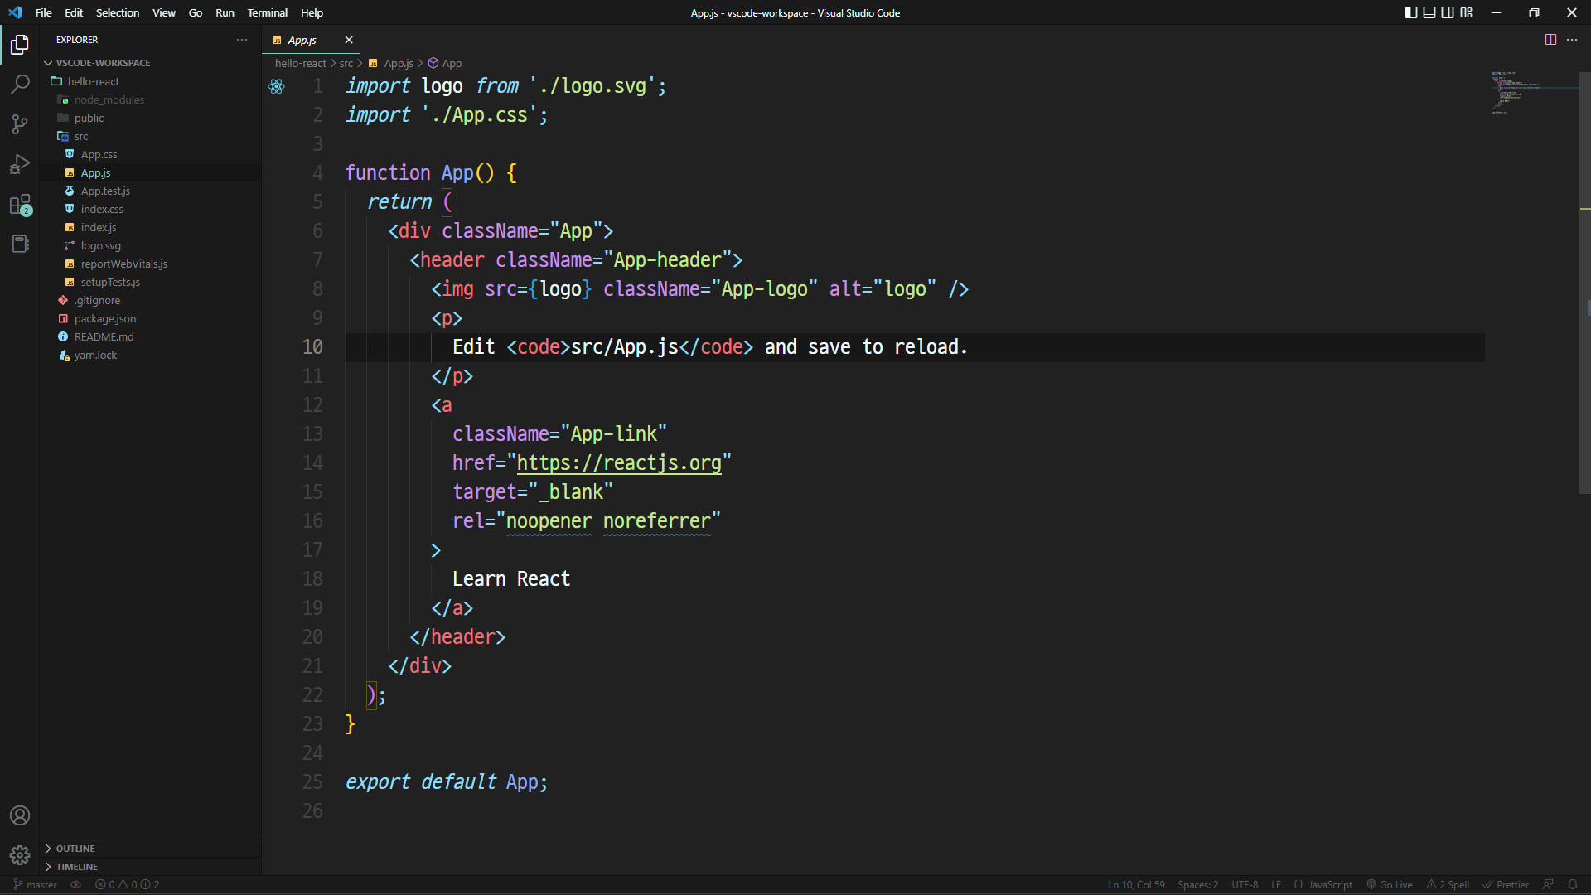Open the Extensions view
The width and height of the screenshot is (1591, 895).
[20, 205]
